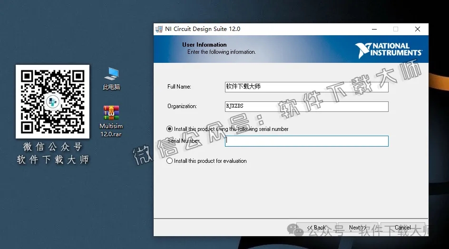
Task: Proceed with the Next >> button
Action: pos(357,228)
